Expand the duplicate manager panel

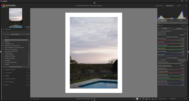[4, 70]
